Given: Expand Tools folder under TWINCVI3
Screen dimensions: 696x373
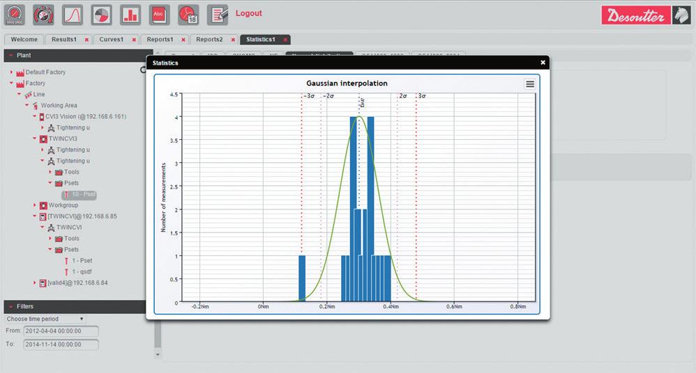Looking at the screenshot, I should [x=50, y=172].
